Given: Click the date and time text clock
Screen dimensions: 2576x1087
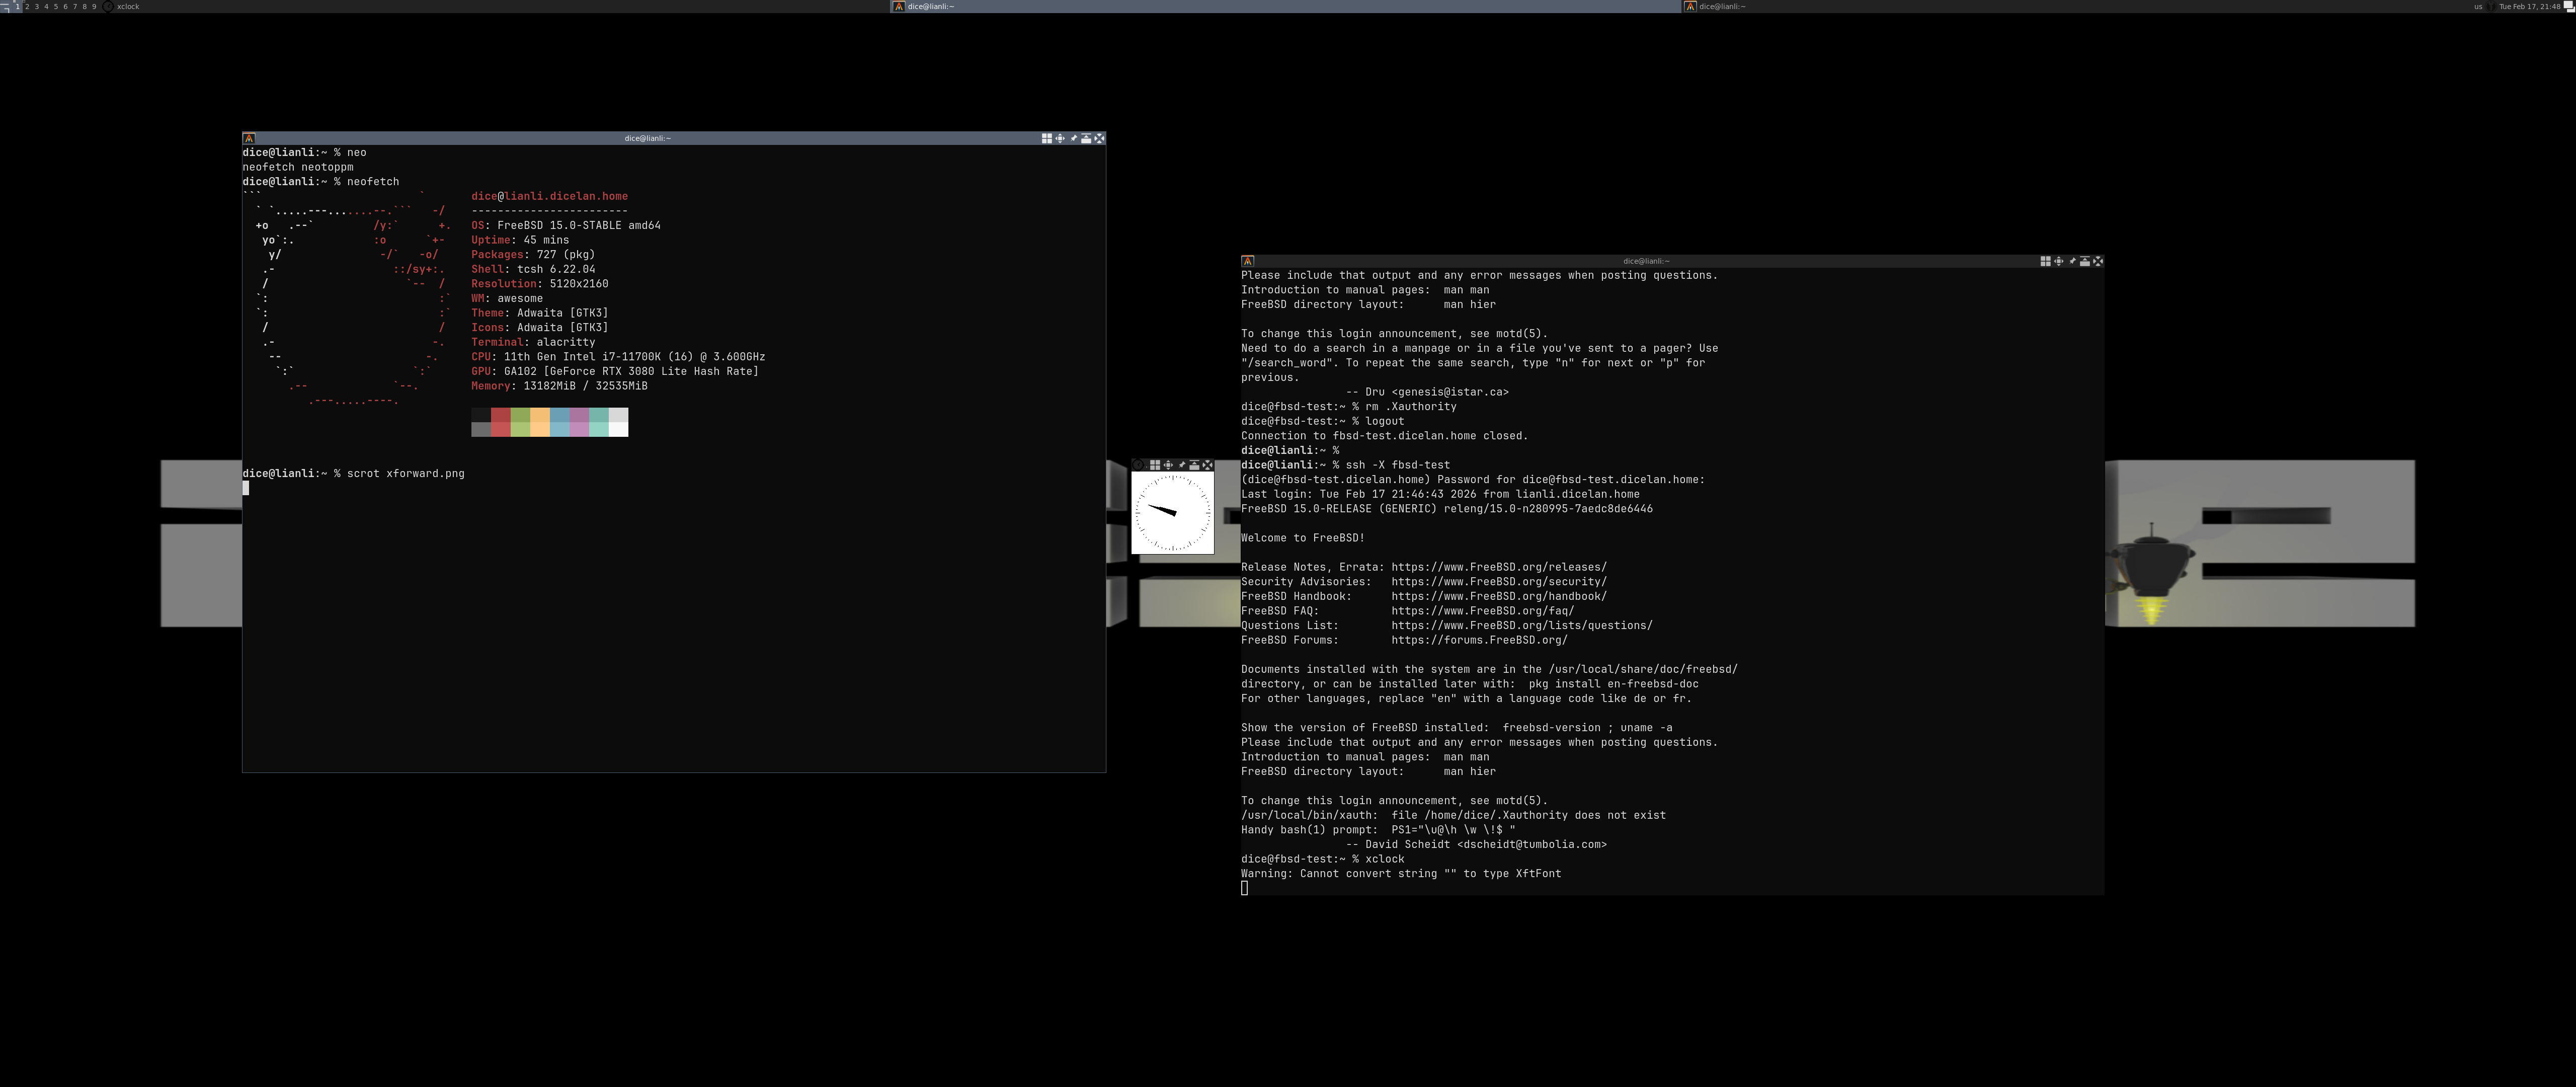Looking at the screenshot, I should pos(2530,6).
